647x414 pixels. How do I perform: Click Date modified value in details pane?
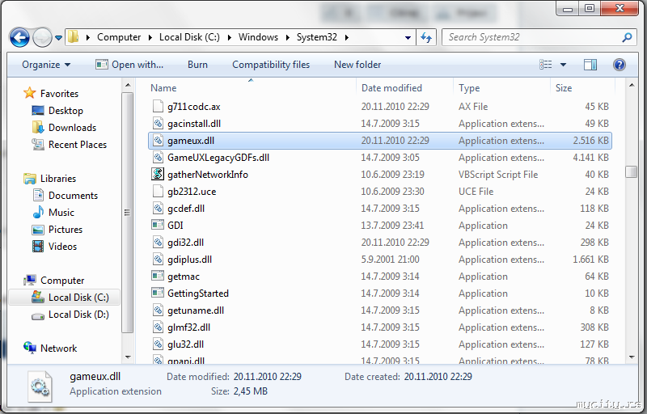(268, 377)
